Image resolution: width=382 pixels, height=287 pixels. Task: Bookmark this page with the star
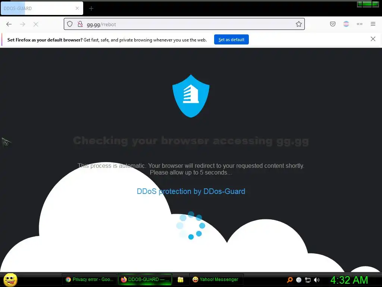(299, 24)
